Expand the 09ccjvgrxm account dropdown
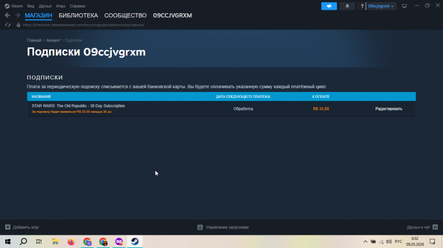Viewport: 443px width, 248px height. click(381, 6)
